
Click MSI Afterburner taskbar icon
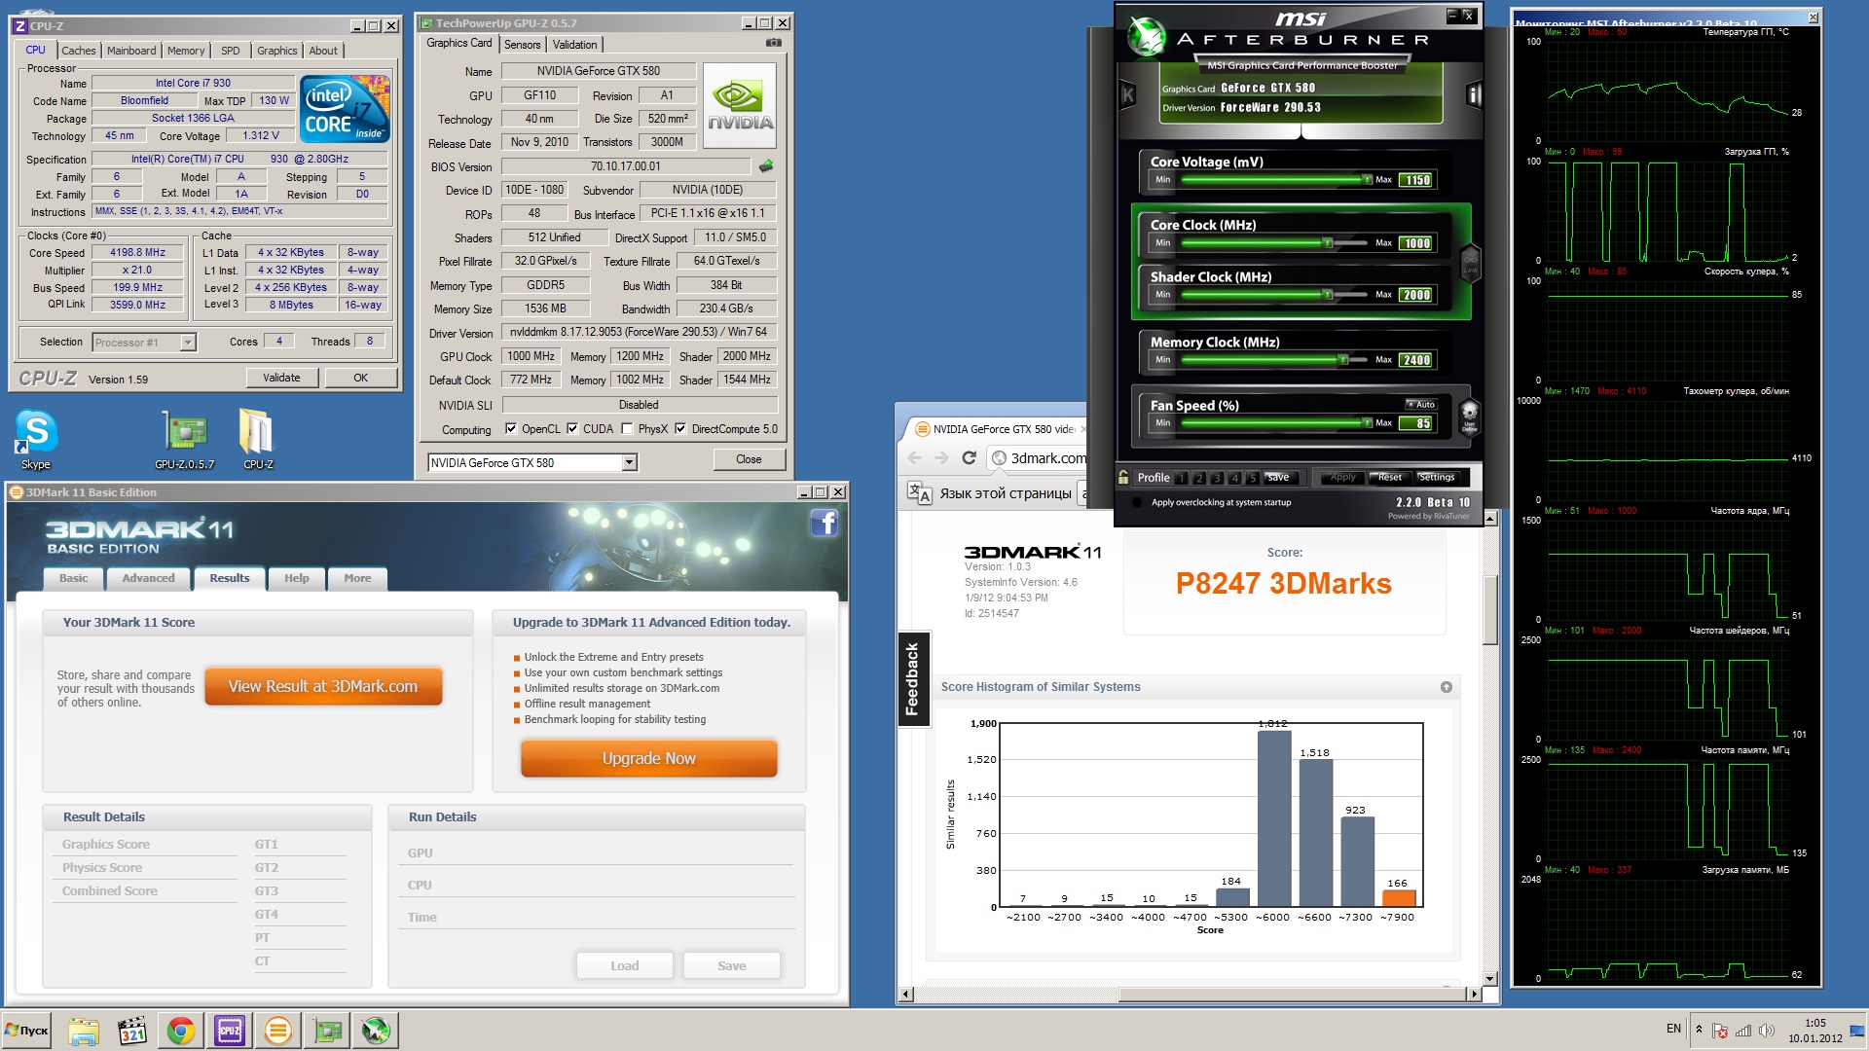point(376,1031)
